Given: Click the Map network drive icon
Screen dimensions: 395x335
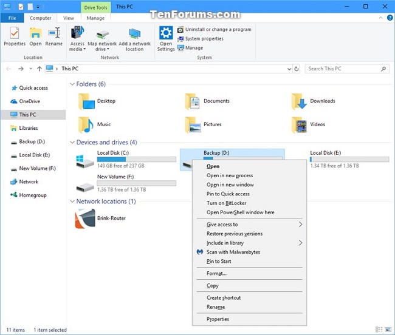Looking at the screenshot, I should click(102, 34).
